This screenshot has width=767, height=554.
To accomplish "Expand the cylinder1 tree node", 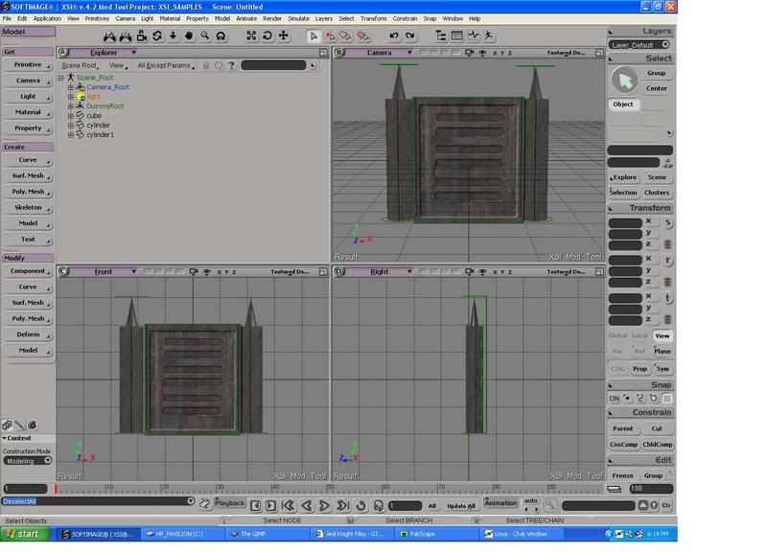I will point(70,135).
